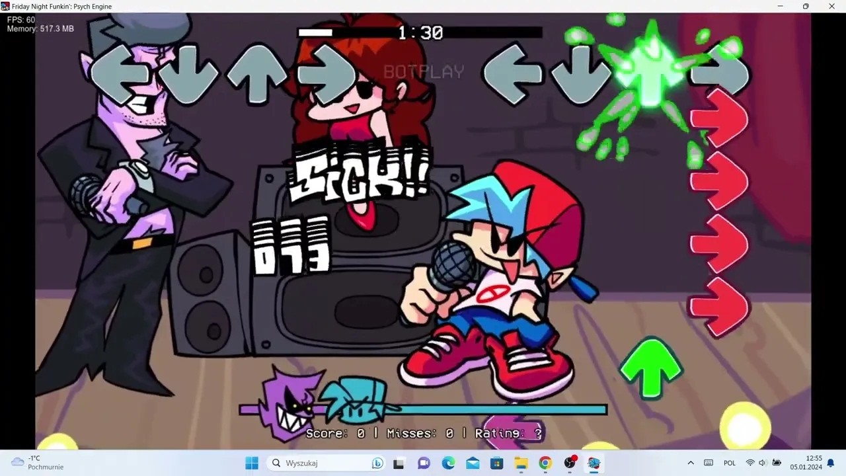
Task: Click the green up-arrow note rising
Action: click(x=651, y=368)
